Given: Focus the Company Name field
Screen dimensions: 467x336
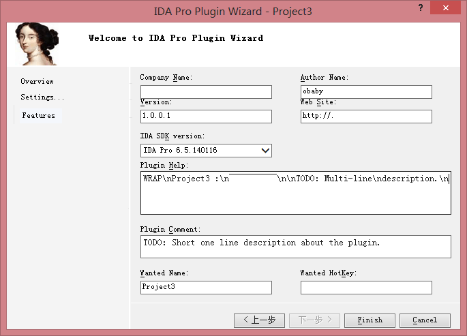Looking at the screenshot, I should point(206,92).
